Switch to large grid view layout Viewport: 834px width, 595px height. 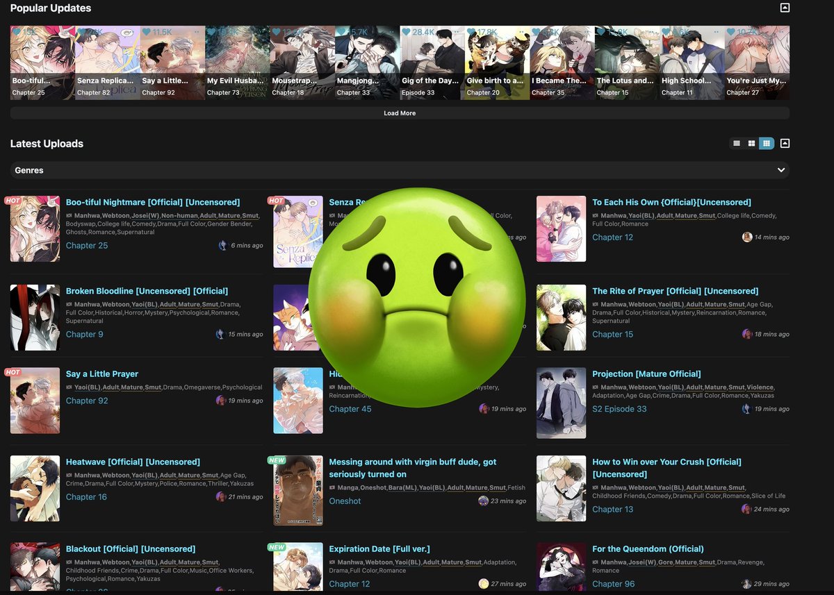(751, 143)
